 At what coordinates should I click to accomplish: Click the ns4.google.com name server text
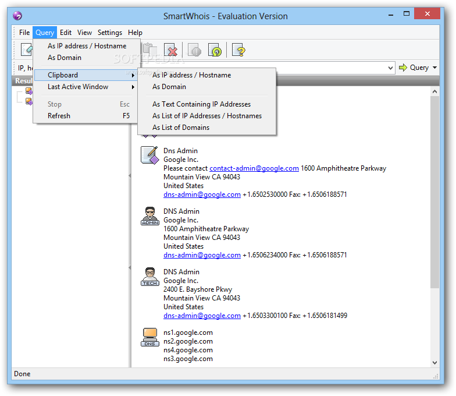coord(188,350)
